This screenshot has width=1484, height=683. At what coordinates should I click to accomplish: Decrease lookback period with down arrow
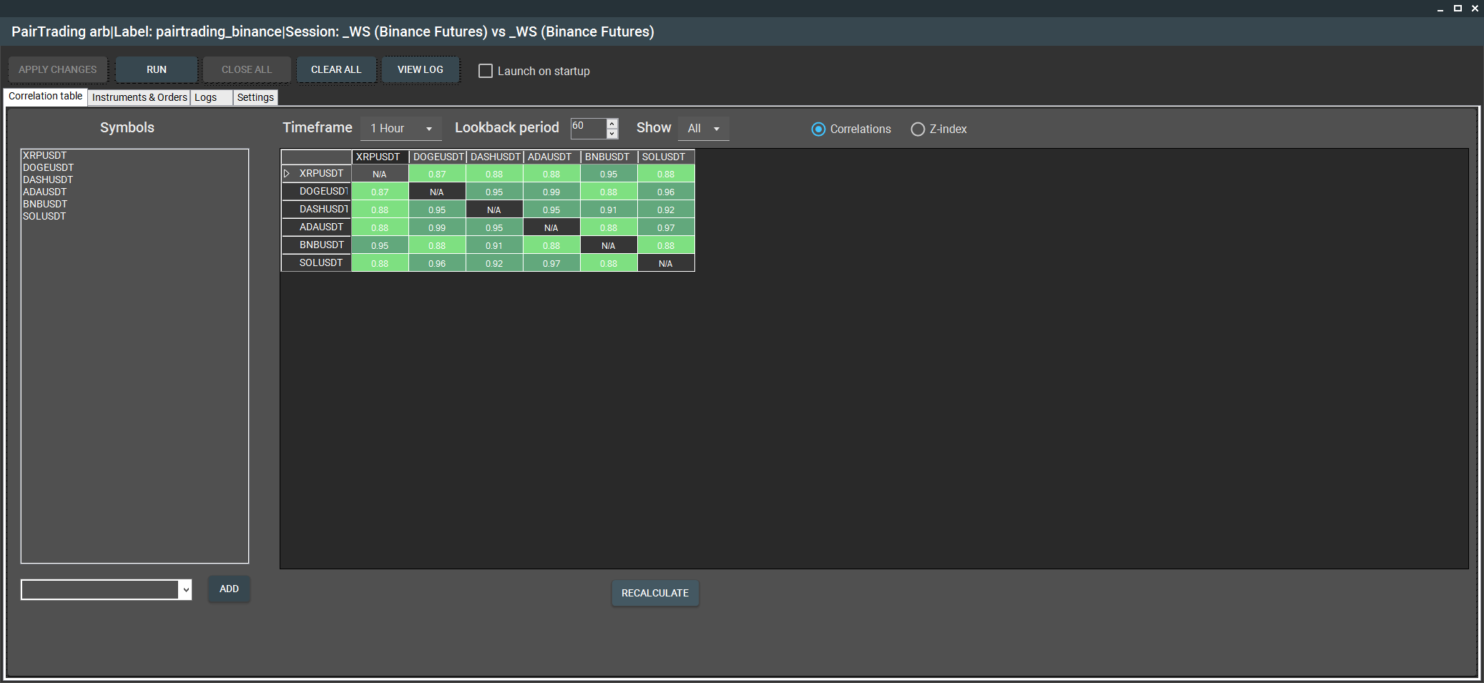(x=612, y=134)
